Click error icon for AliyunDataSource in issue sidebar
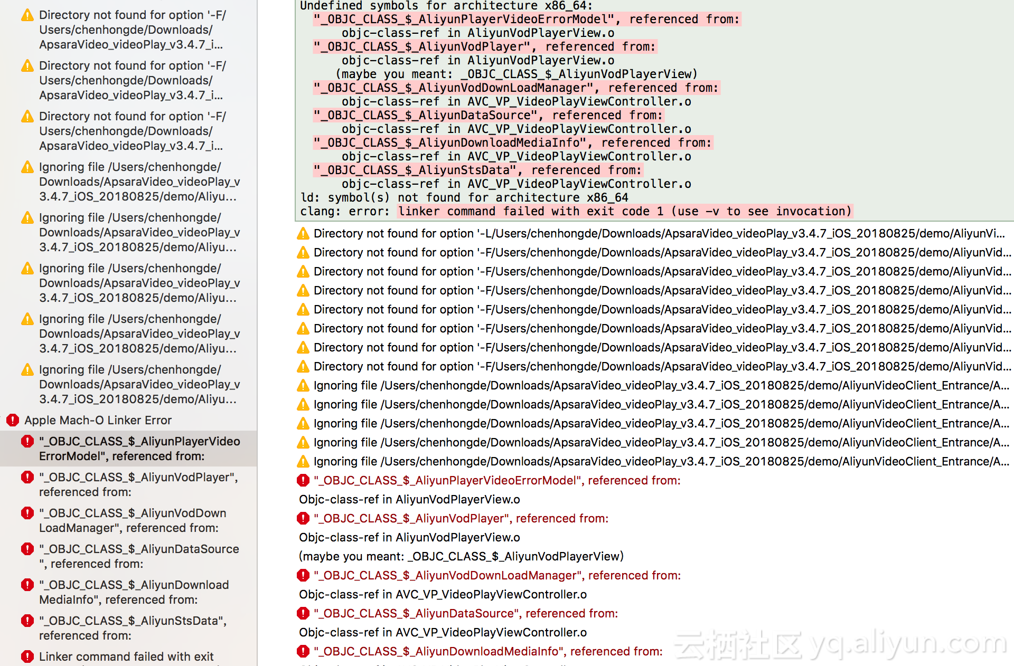Screen dimensions: 1014x666 [x=27, y=549]
